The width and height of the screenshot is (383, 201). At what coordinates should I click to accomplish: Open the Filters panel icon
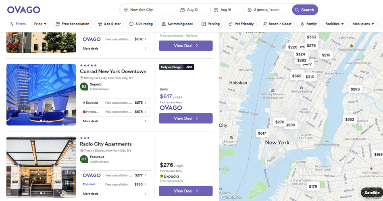12,24
